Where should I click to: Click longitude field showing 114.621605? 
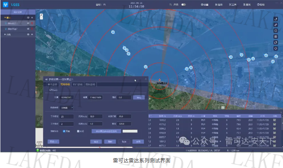tap(95, 97)
